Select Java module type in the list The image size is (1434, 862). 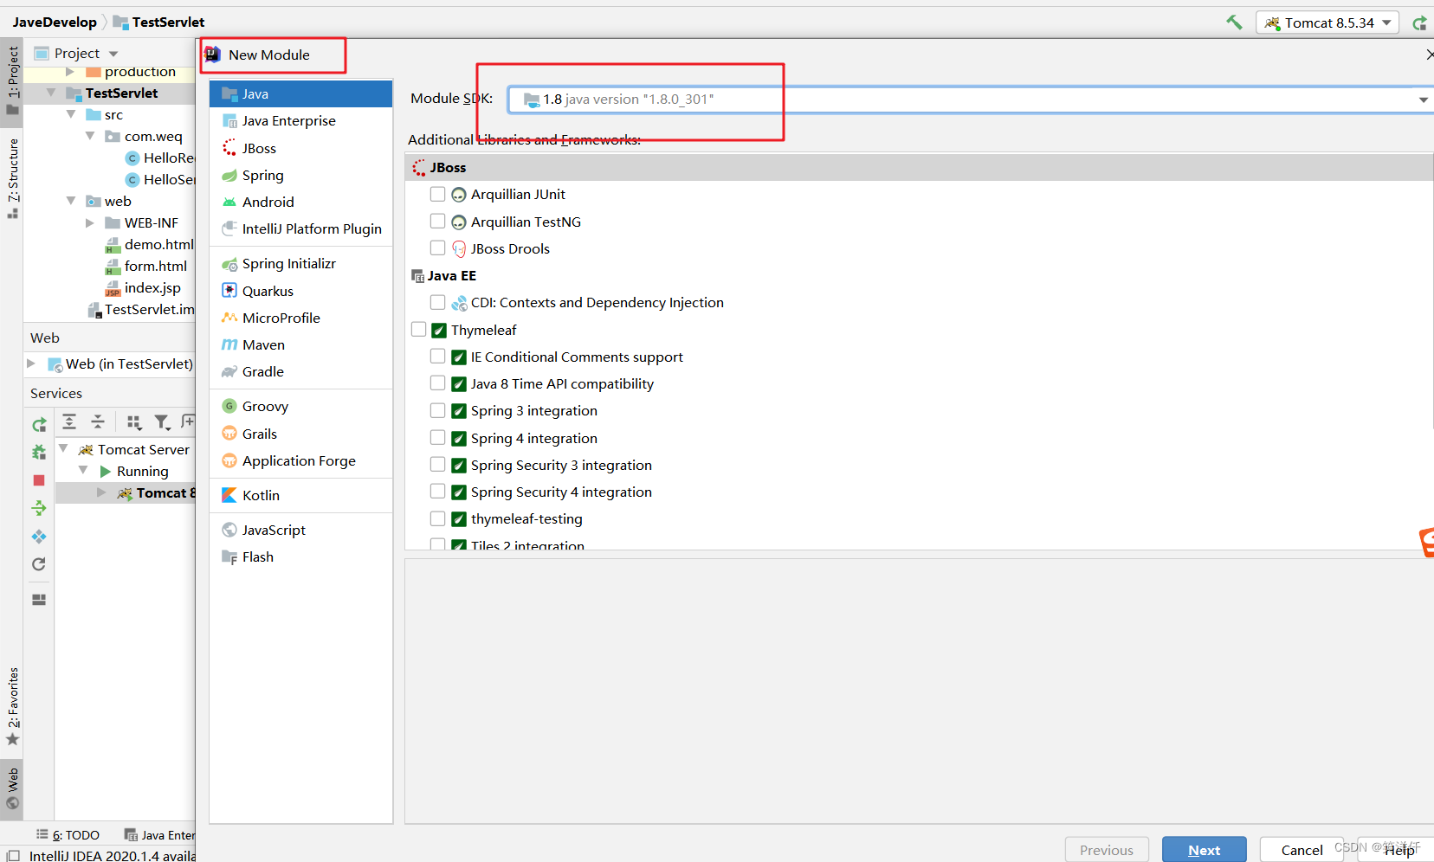[300, 94]
